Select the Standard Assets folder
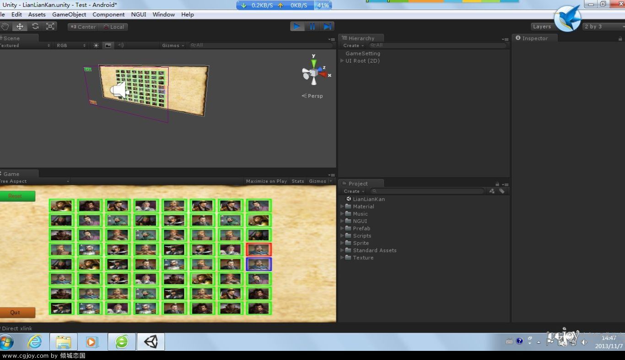The width and height of the screenshot is (625, 360). pyautogui.click(x=371, y=250)
